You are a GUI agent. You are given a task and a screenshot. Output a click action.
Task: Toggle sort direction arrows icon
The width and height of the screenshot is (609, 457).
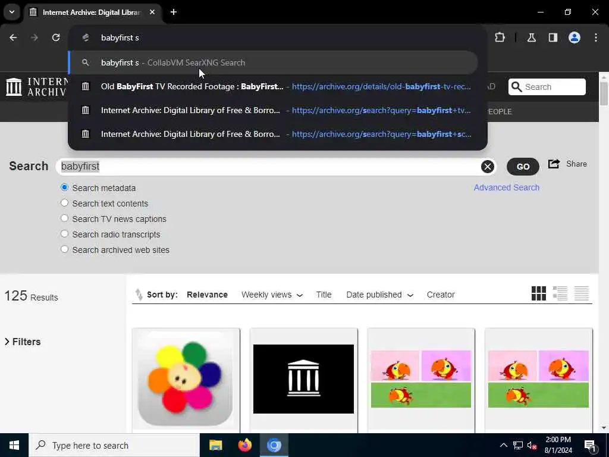(139, 295)
